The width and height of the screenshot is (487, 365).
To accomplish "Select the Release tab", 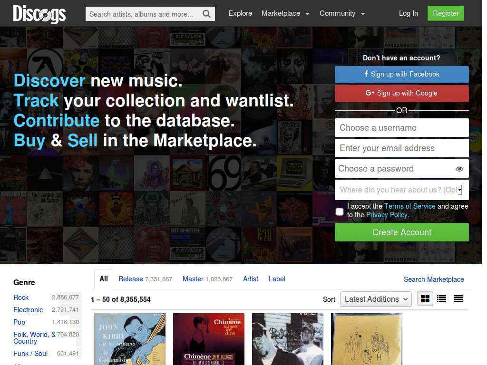I will coord(145,279).
